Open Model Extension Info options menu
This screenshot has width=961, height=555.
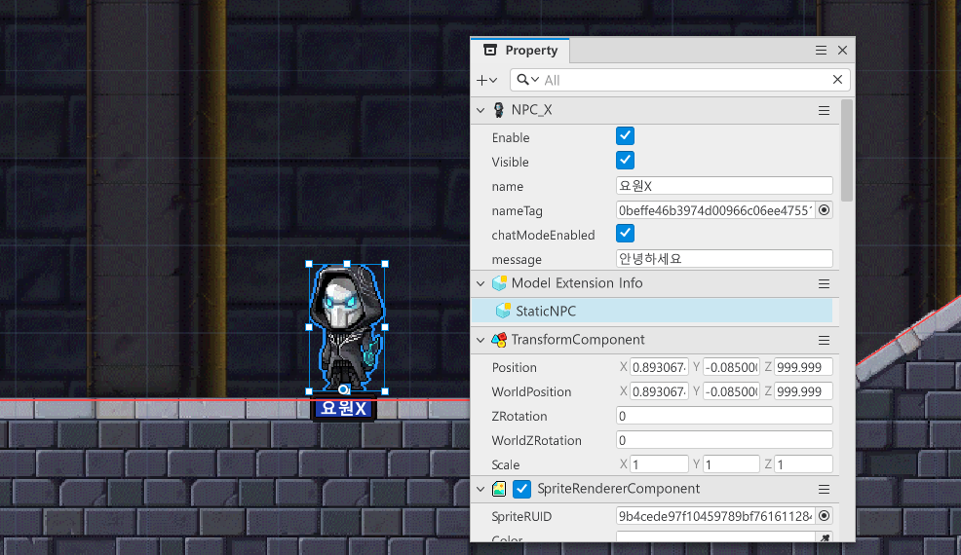[x=824, y=284]
